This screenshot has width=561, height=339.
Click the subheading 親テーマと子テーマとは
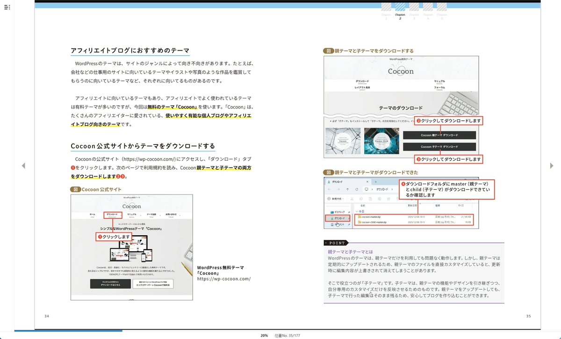[x=350, y=252]
